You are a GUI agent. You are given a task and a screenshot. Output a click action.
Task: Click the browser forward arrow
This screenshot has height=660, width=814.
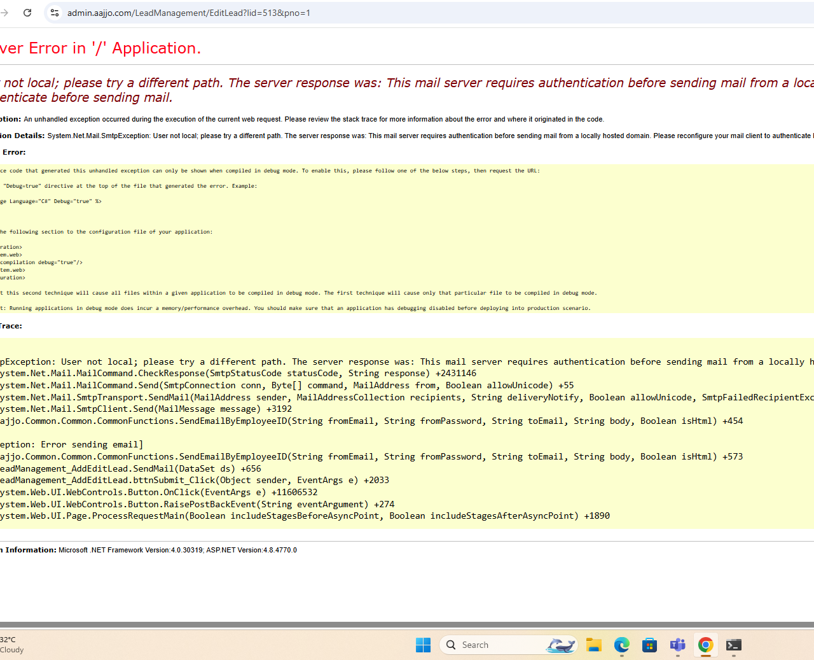click(4, 13)
